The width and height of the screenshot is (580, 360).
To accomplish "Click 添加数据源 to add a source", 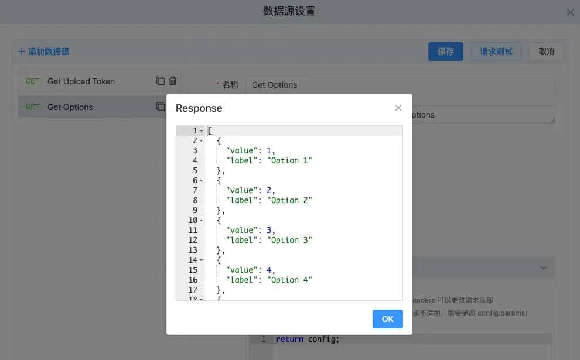I will [x=44, y=52].
